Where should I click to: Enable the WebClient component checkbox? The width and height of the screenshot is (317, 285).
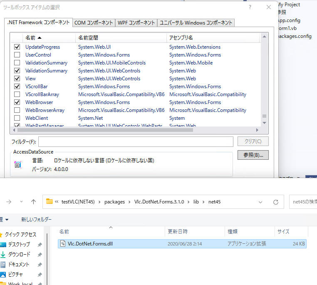[x=17, y=118]
